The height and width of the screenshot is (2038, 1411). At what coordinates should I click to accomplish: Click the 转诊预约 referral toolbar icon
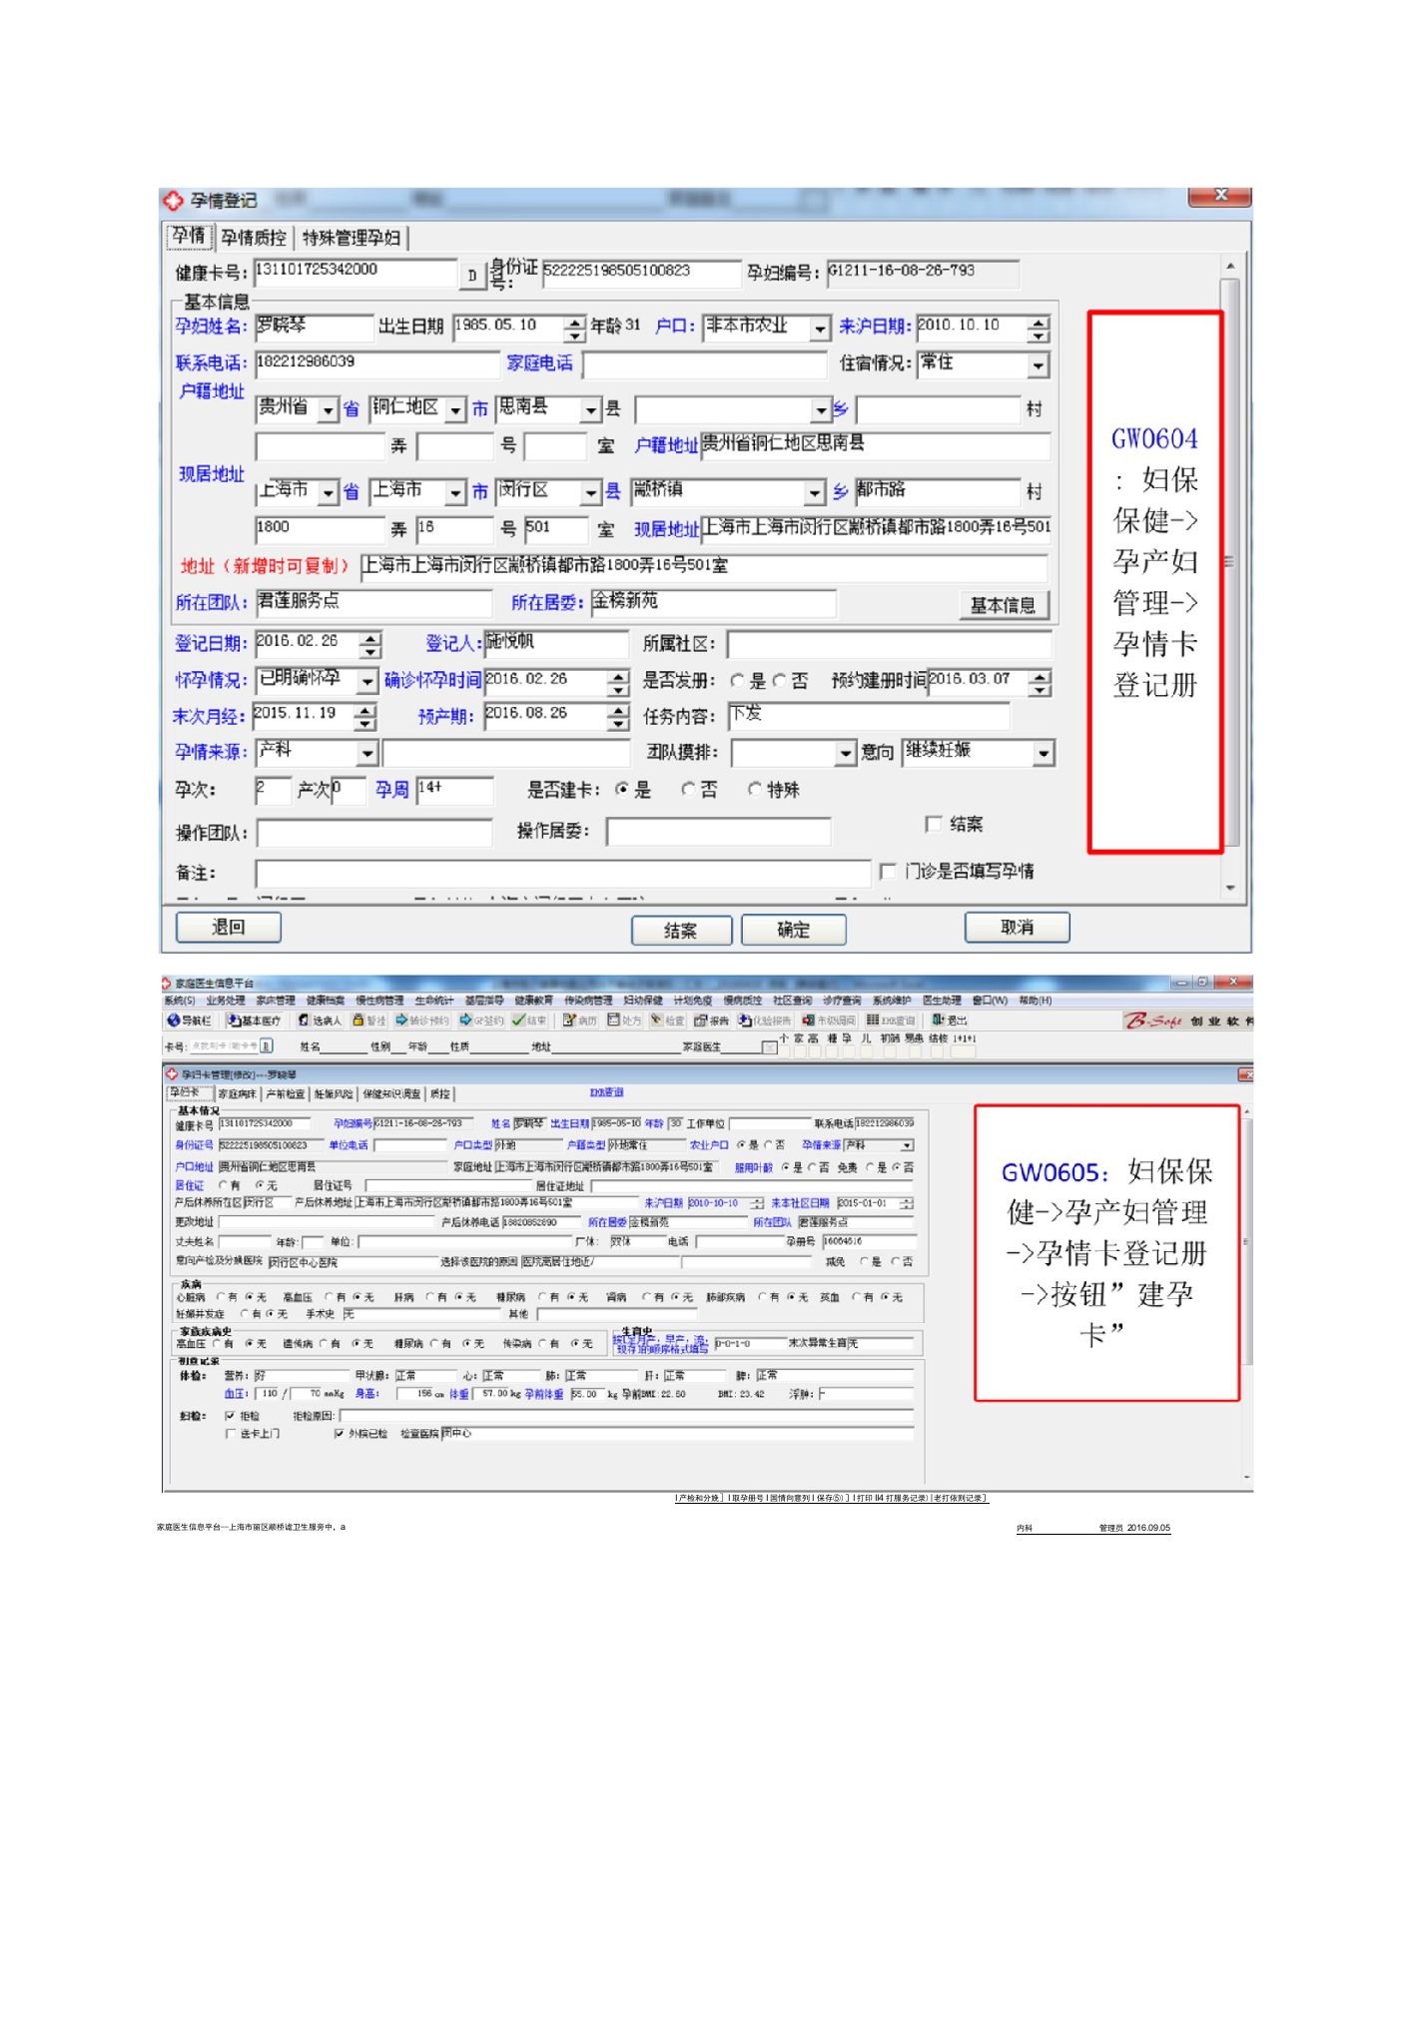(x=422, y=1020)
